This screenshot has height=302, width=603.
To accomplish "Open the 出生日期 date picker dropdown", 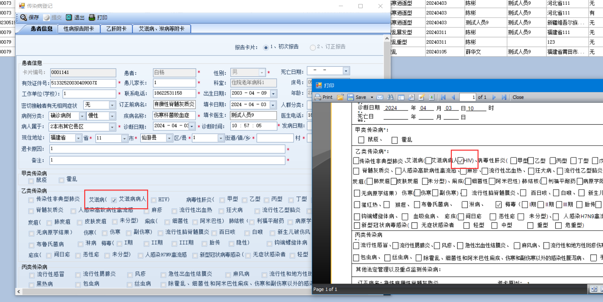I will pyautogui.click(x=273, y=93).
